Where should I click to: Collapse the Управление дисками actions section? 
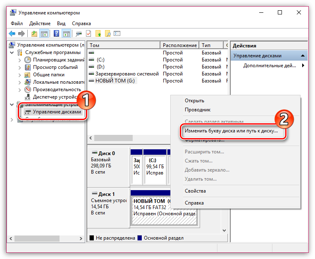coord(303,56)
